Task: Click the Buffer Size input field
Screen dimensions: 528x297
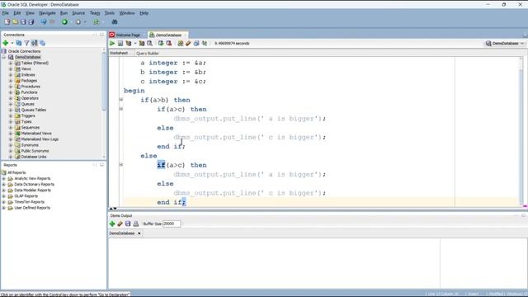Action: (x=172, y=224)
